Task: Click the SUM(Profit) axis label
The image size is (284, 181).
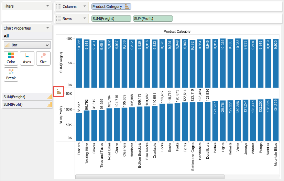Action: (x=61, y=115)
